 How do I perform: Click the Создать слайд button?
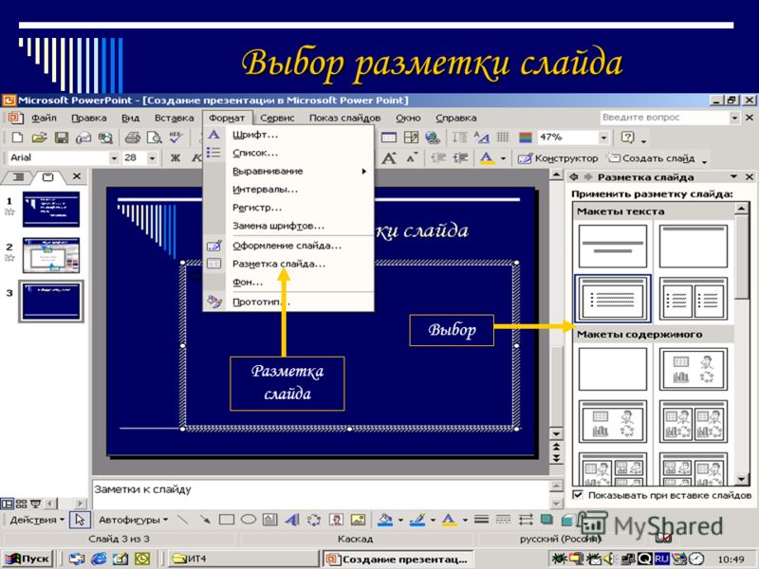click(653, 158)
